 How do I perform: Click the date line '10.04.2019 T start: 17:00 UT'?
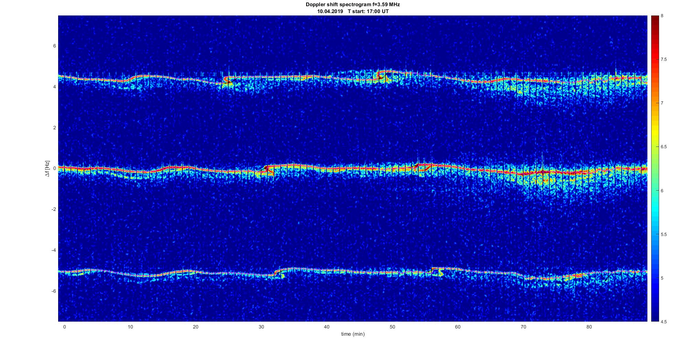tap(353, 11)
